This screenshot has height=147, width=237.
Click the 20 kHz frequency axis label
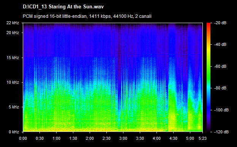(13, 33)
